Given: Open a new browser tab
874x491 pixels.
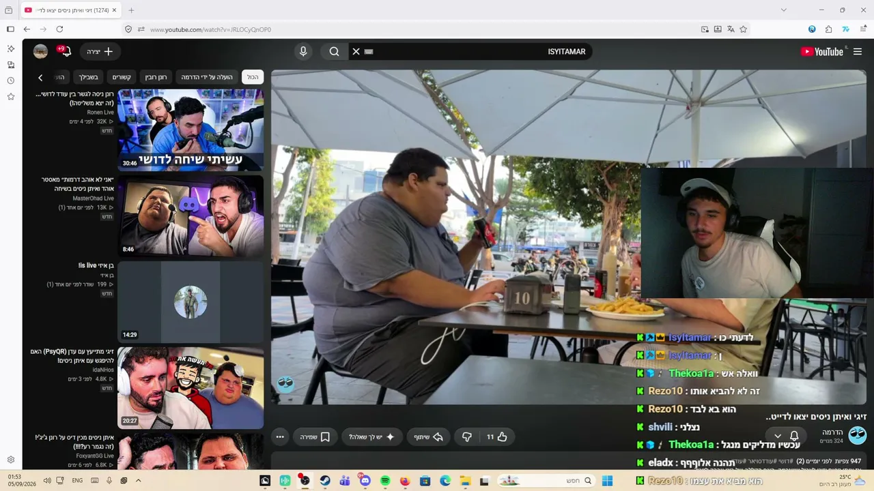Looking at the screenshot, I should [131, 10].
